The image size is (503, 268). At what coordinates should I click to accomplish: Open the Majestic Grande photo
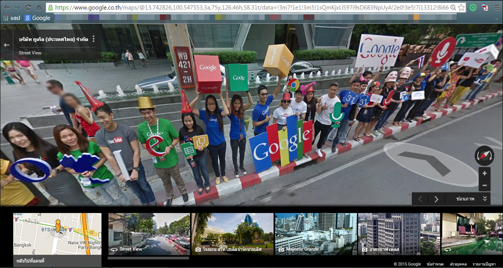pyautogui.click(x=316, y=234)
